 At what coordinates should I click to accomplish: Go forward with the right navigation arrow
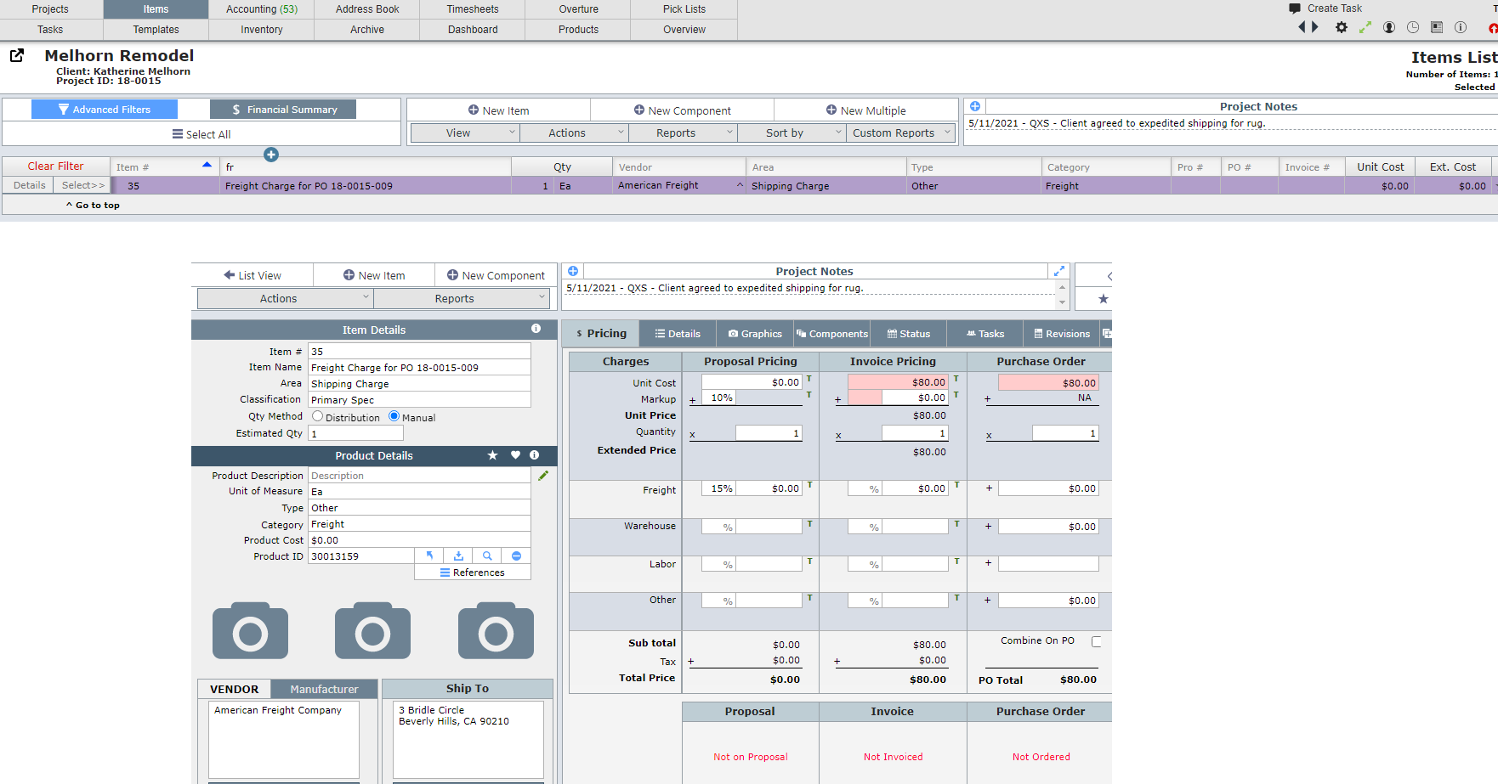[1315, 27]
